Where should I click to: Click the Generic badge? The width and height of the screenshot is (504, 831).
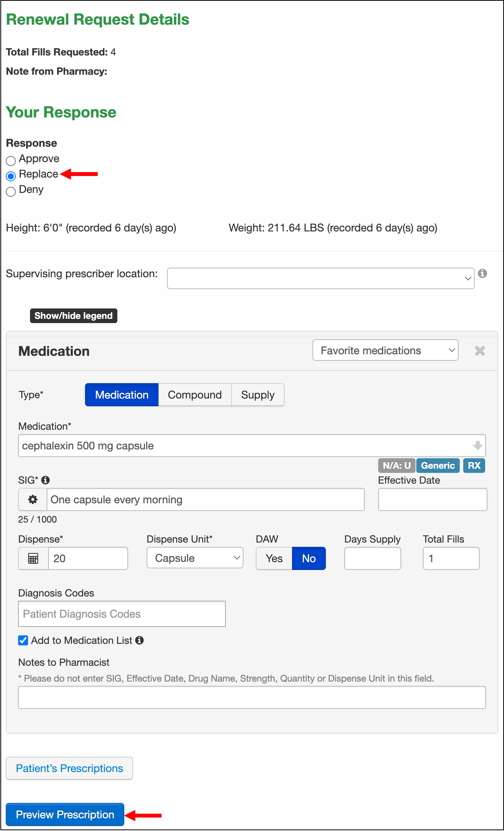click(x=438, y=466)
